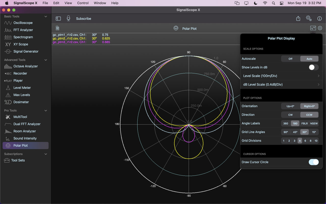Open the SignalScope X app menu
Screen dimensions: 326x204
(25, 3)
